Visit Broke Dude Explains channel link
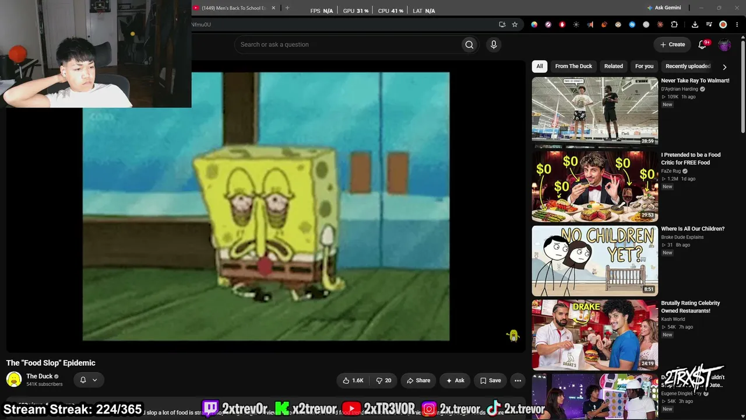Screen dimensions: 746x420 coord(682,237)
